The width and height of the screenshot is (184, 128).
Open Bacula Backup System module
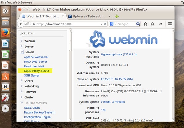pyautogui.click(x=39, y=112)
